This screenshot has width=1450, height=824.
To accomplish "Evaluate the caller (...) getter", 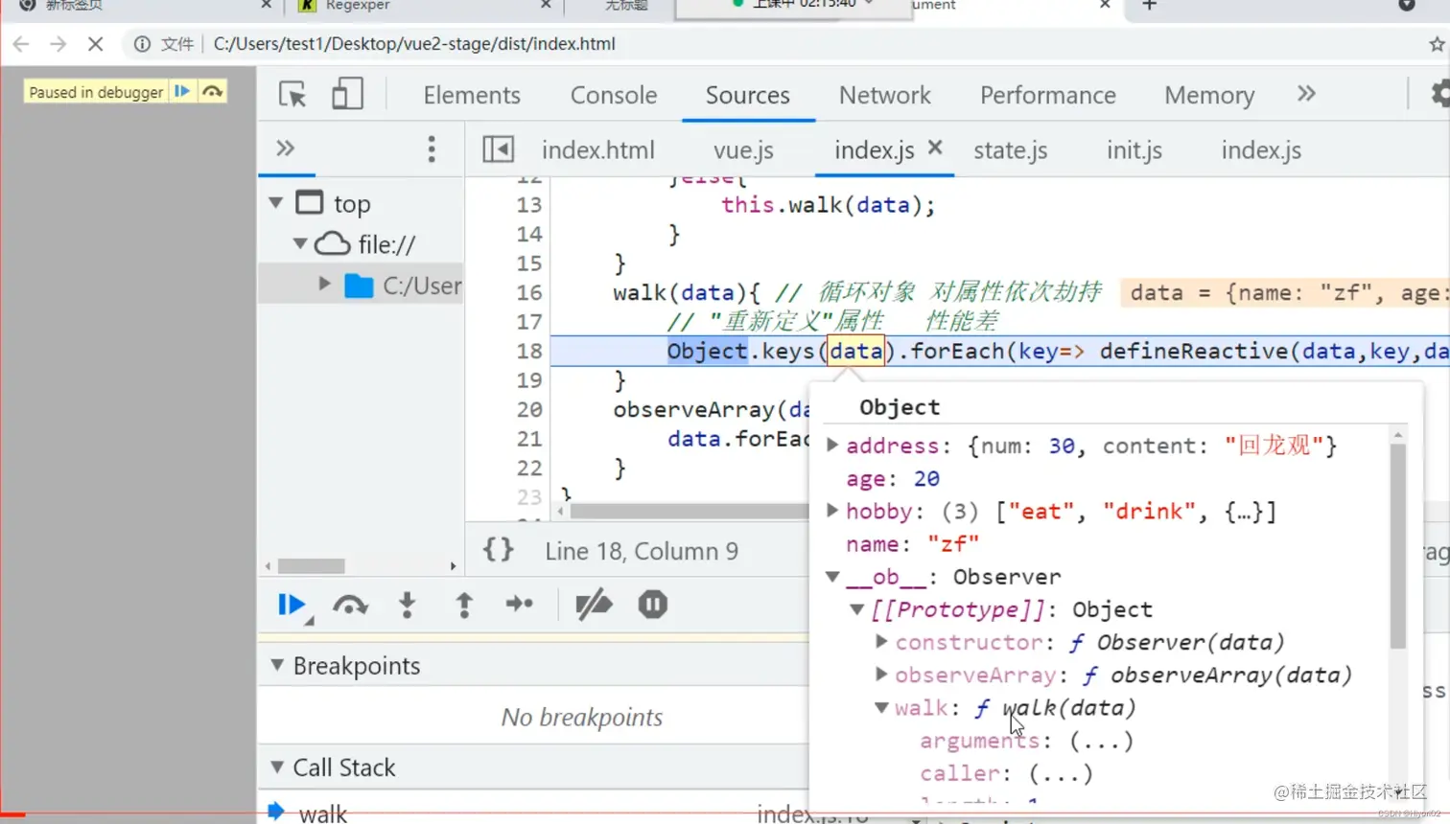I will 1061,773.
